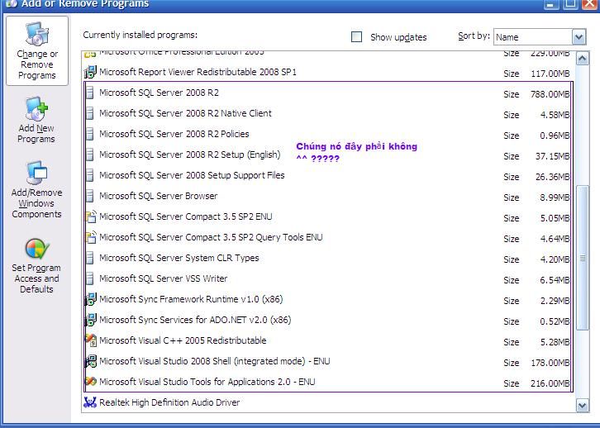This screenshot has width=600, height=428.
Task: Click the 216.00MB size value
Action: [550, 383]
